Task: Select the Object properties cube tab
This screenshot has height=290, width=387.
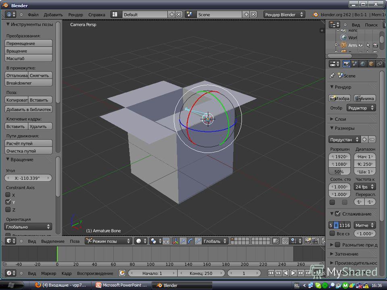Action: [x=371, y=64]
